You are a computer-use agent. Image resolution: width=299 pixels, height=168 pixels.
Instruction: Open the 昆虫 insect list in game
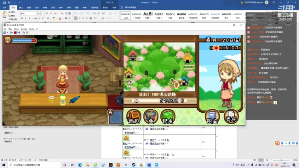tap(168, 116)
